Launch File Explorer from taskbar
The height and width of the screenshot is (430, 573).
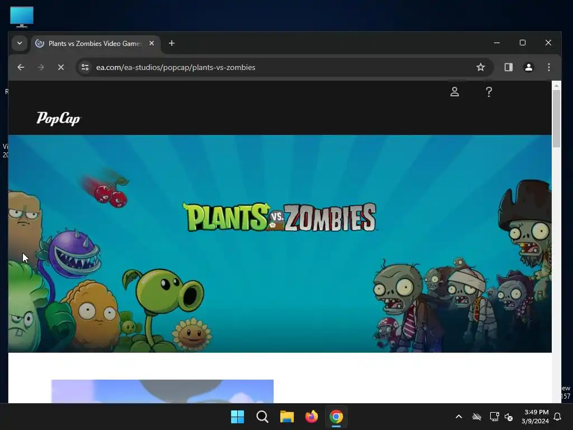pyautogui.click(x=287, y=417)
